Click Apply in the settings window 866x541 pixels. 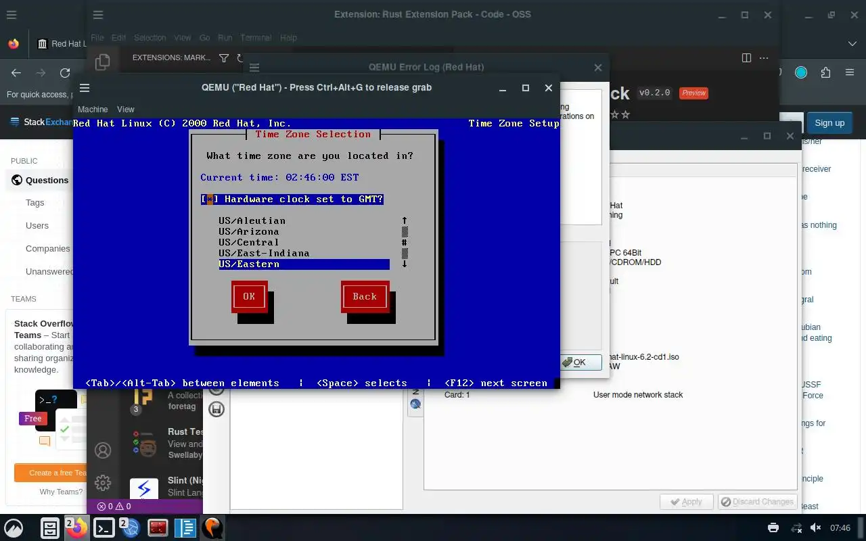[685, 502]
